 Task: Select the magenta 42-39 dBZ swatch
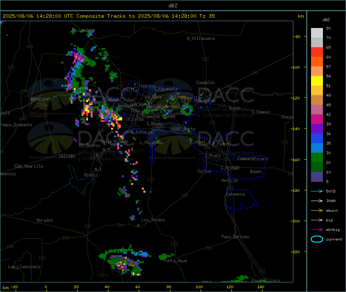pos(317,119)
